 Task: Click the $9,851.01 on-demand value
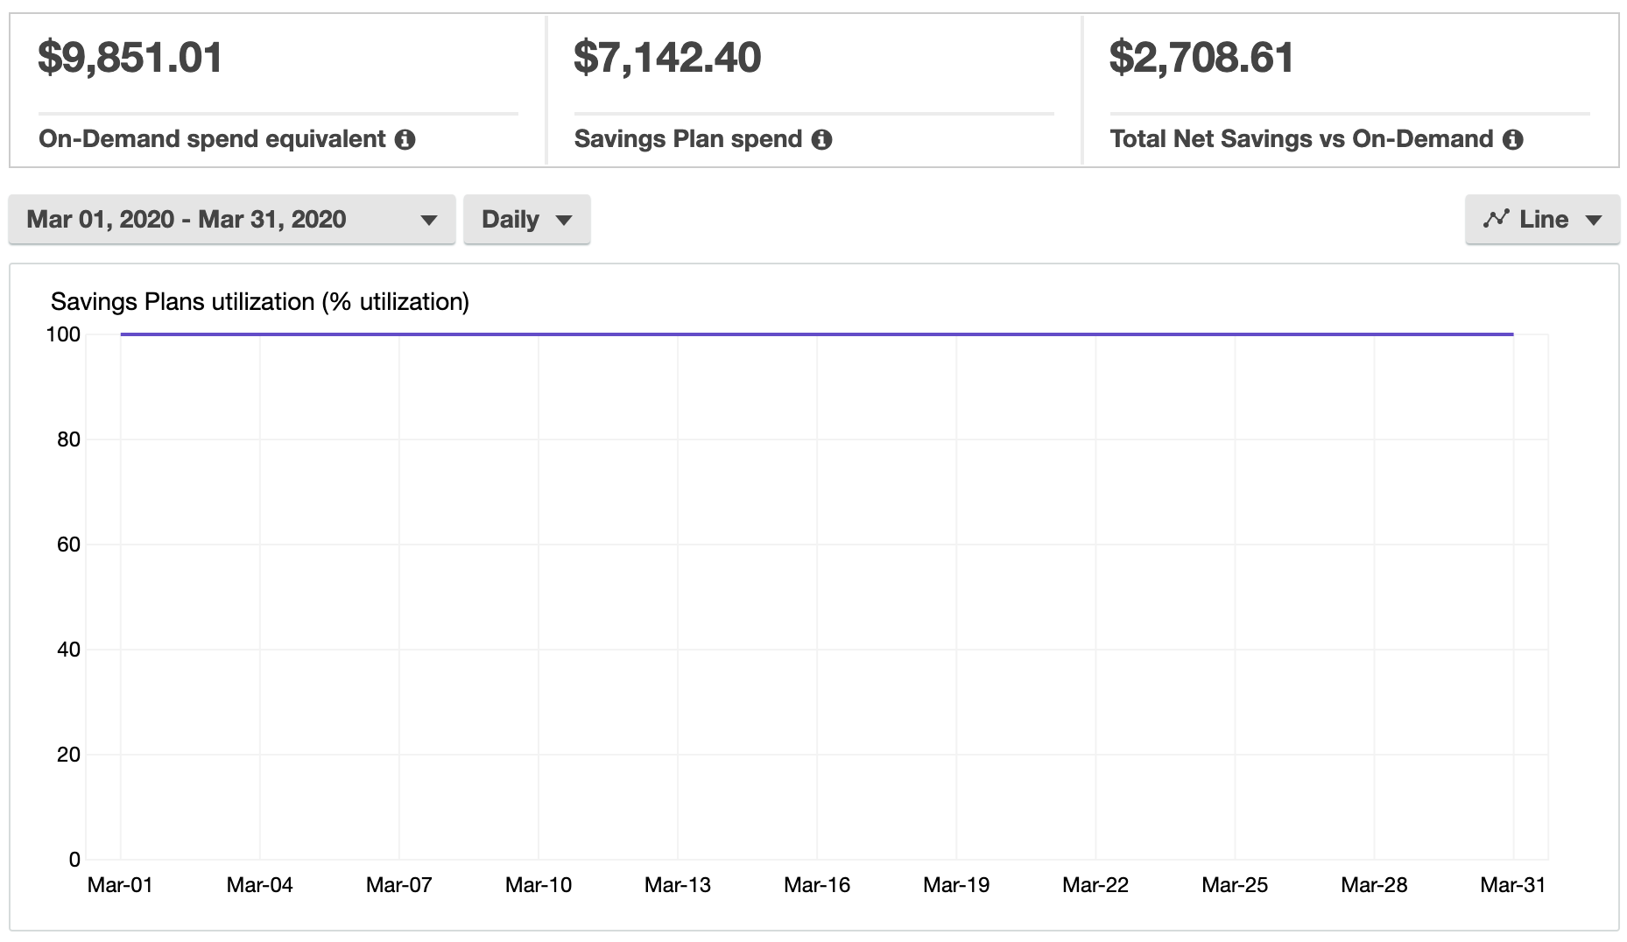(x=130, y=57)
